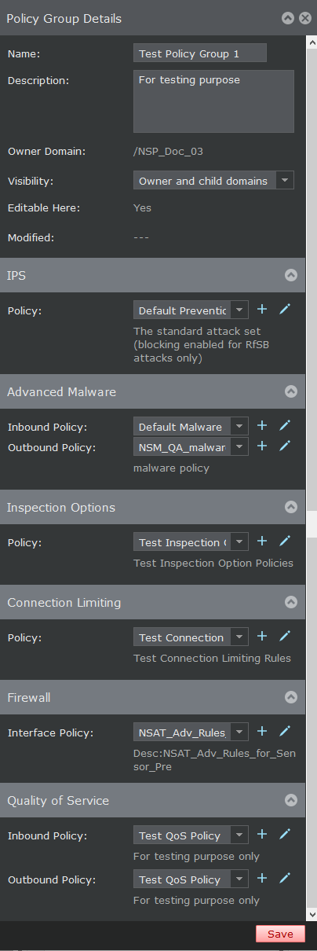Image resolution: width=317 pixels, height=951 pixels.
Task: Collapse the IPS section
Action: click(291, 275)
